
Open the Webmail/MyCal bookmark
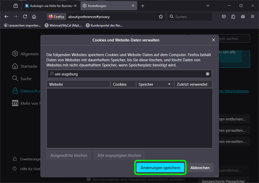pos(63,25)
